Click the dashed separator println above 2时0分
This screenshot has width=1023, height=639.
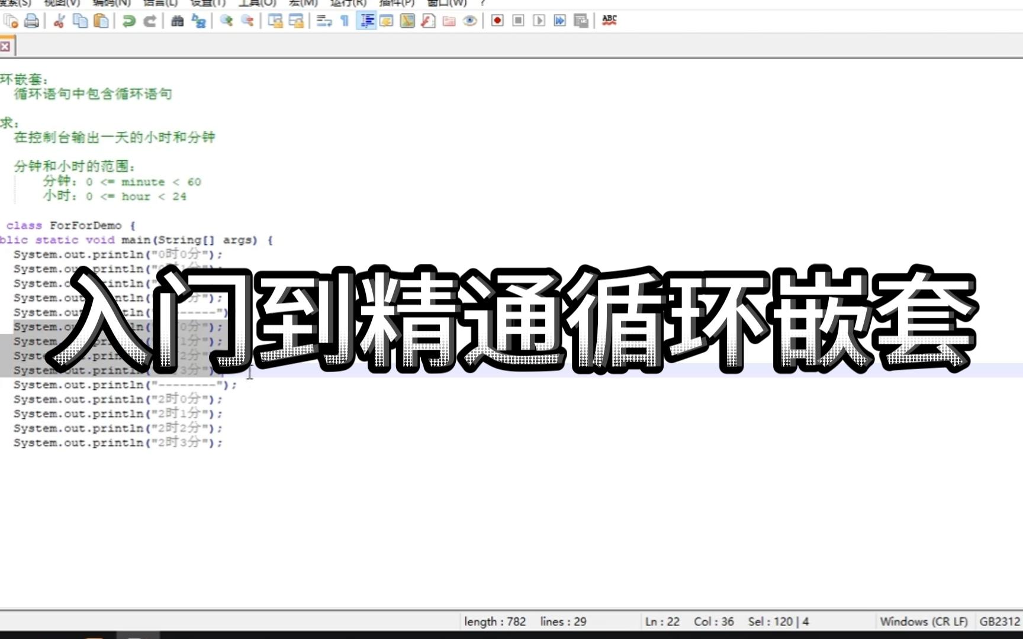(125, 385)
